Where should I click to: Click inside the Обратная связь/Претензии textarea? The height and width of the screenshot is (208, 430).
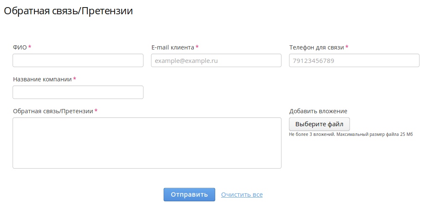click(147, 143)
